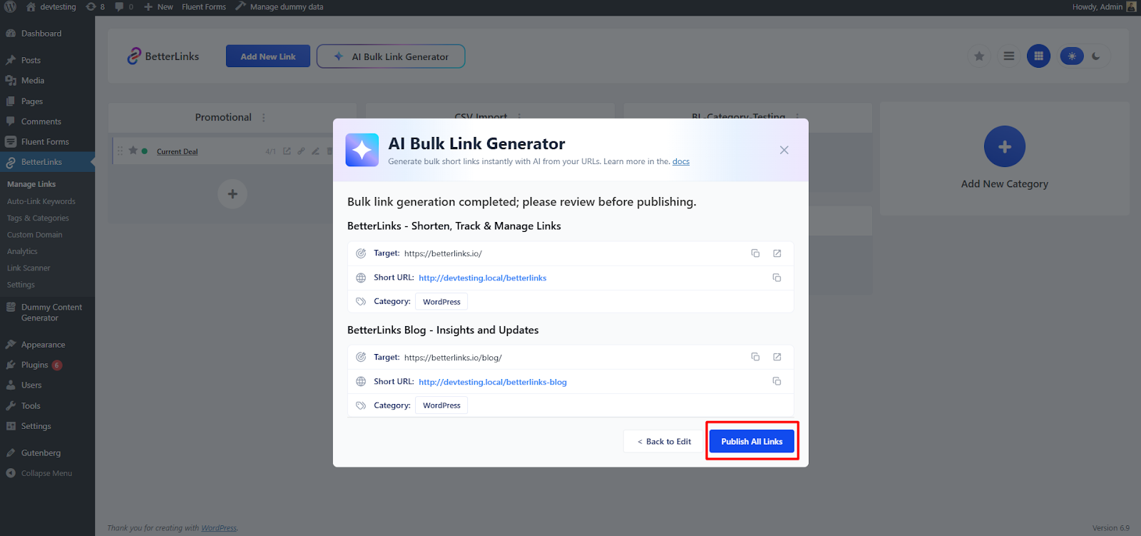Show favorite links with star icon

tap(979, 56)
